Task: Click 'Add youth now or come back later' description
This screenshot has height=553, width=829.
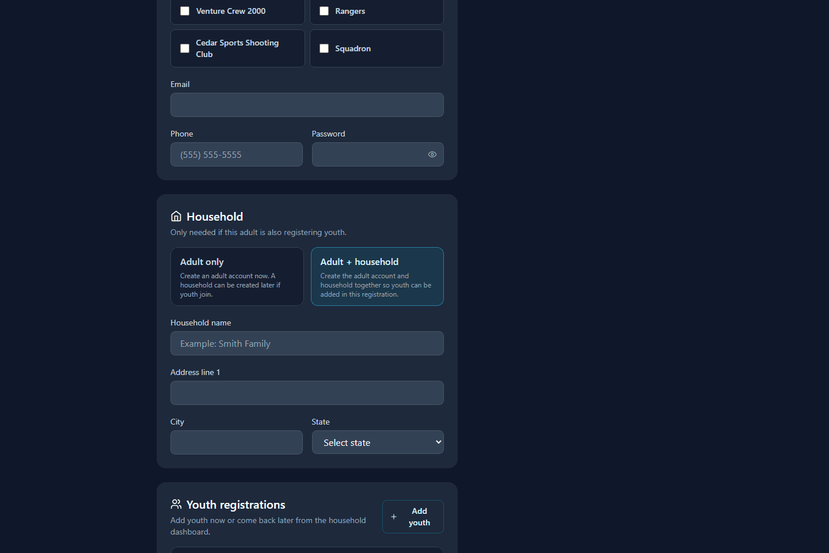Action: point(268,526)
